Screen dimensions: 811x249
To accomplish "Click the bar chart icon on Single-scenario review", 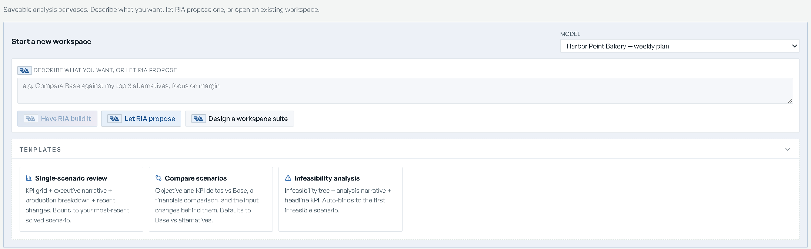I will point(29,178).
